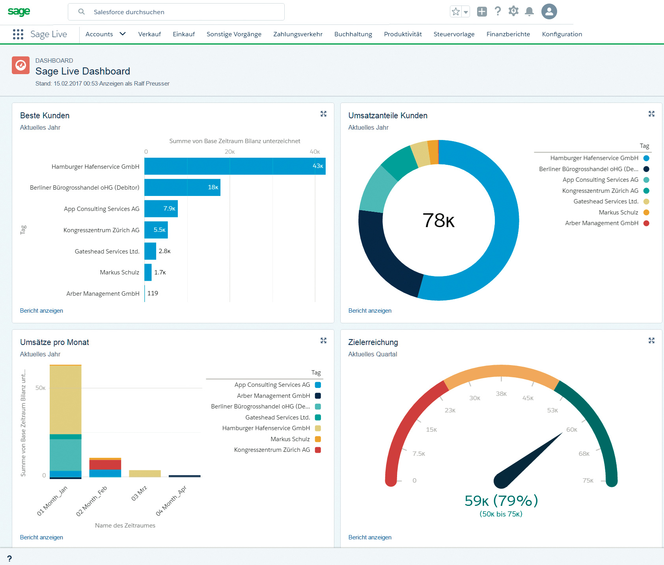Open the App Launcher grid icon

coord(18,34)
